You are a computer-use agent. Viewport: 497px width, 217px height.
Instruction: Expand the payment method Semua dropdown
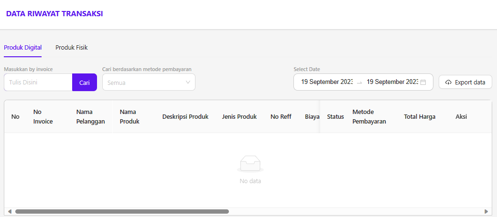tap(149, 83)
